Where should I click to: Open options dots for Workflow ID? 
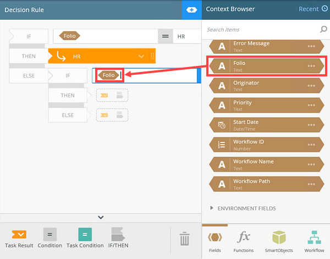point(311,145)
